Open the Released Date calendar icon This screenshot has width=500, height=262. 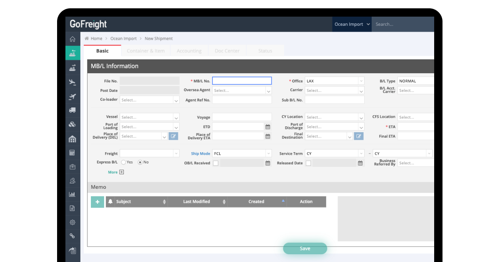pos(360,163)
